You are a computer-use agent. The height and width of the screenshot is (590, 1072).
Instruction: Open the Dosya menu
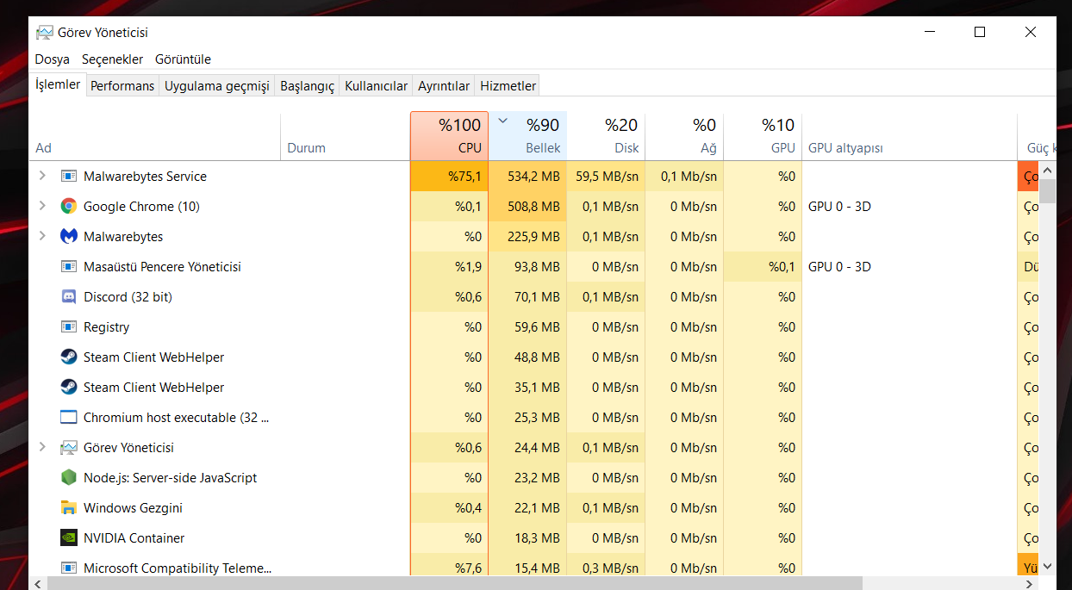[x=53, y=59]
